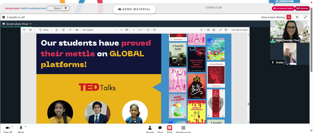Click Krisha's video tile
The width and height of the screenshot is (313, 133).
point(290,54)
